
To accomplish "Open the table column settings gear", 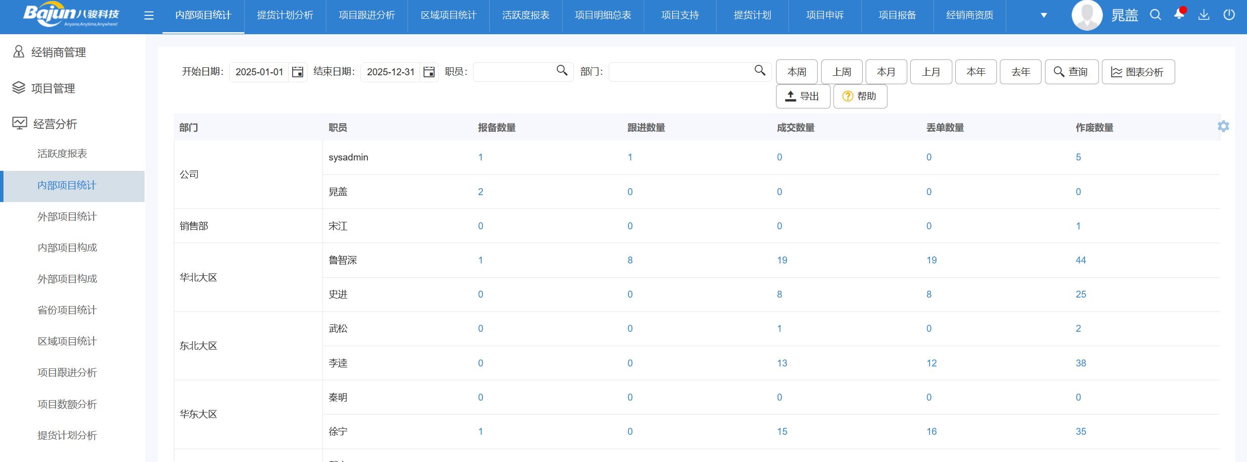I will (x=1223, y=127).
